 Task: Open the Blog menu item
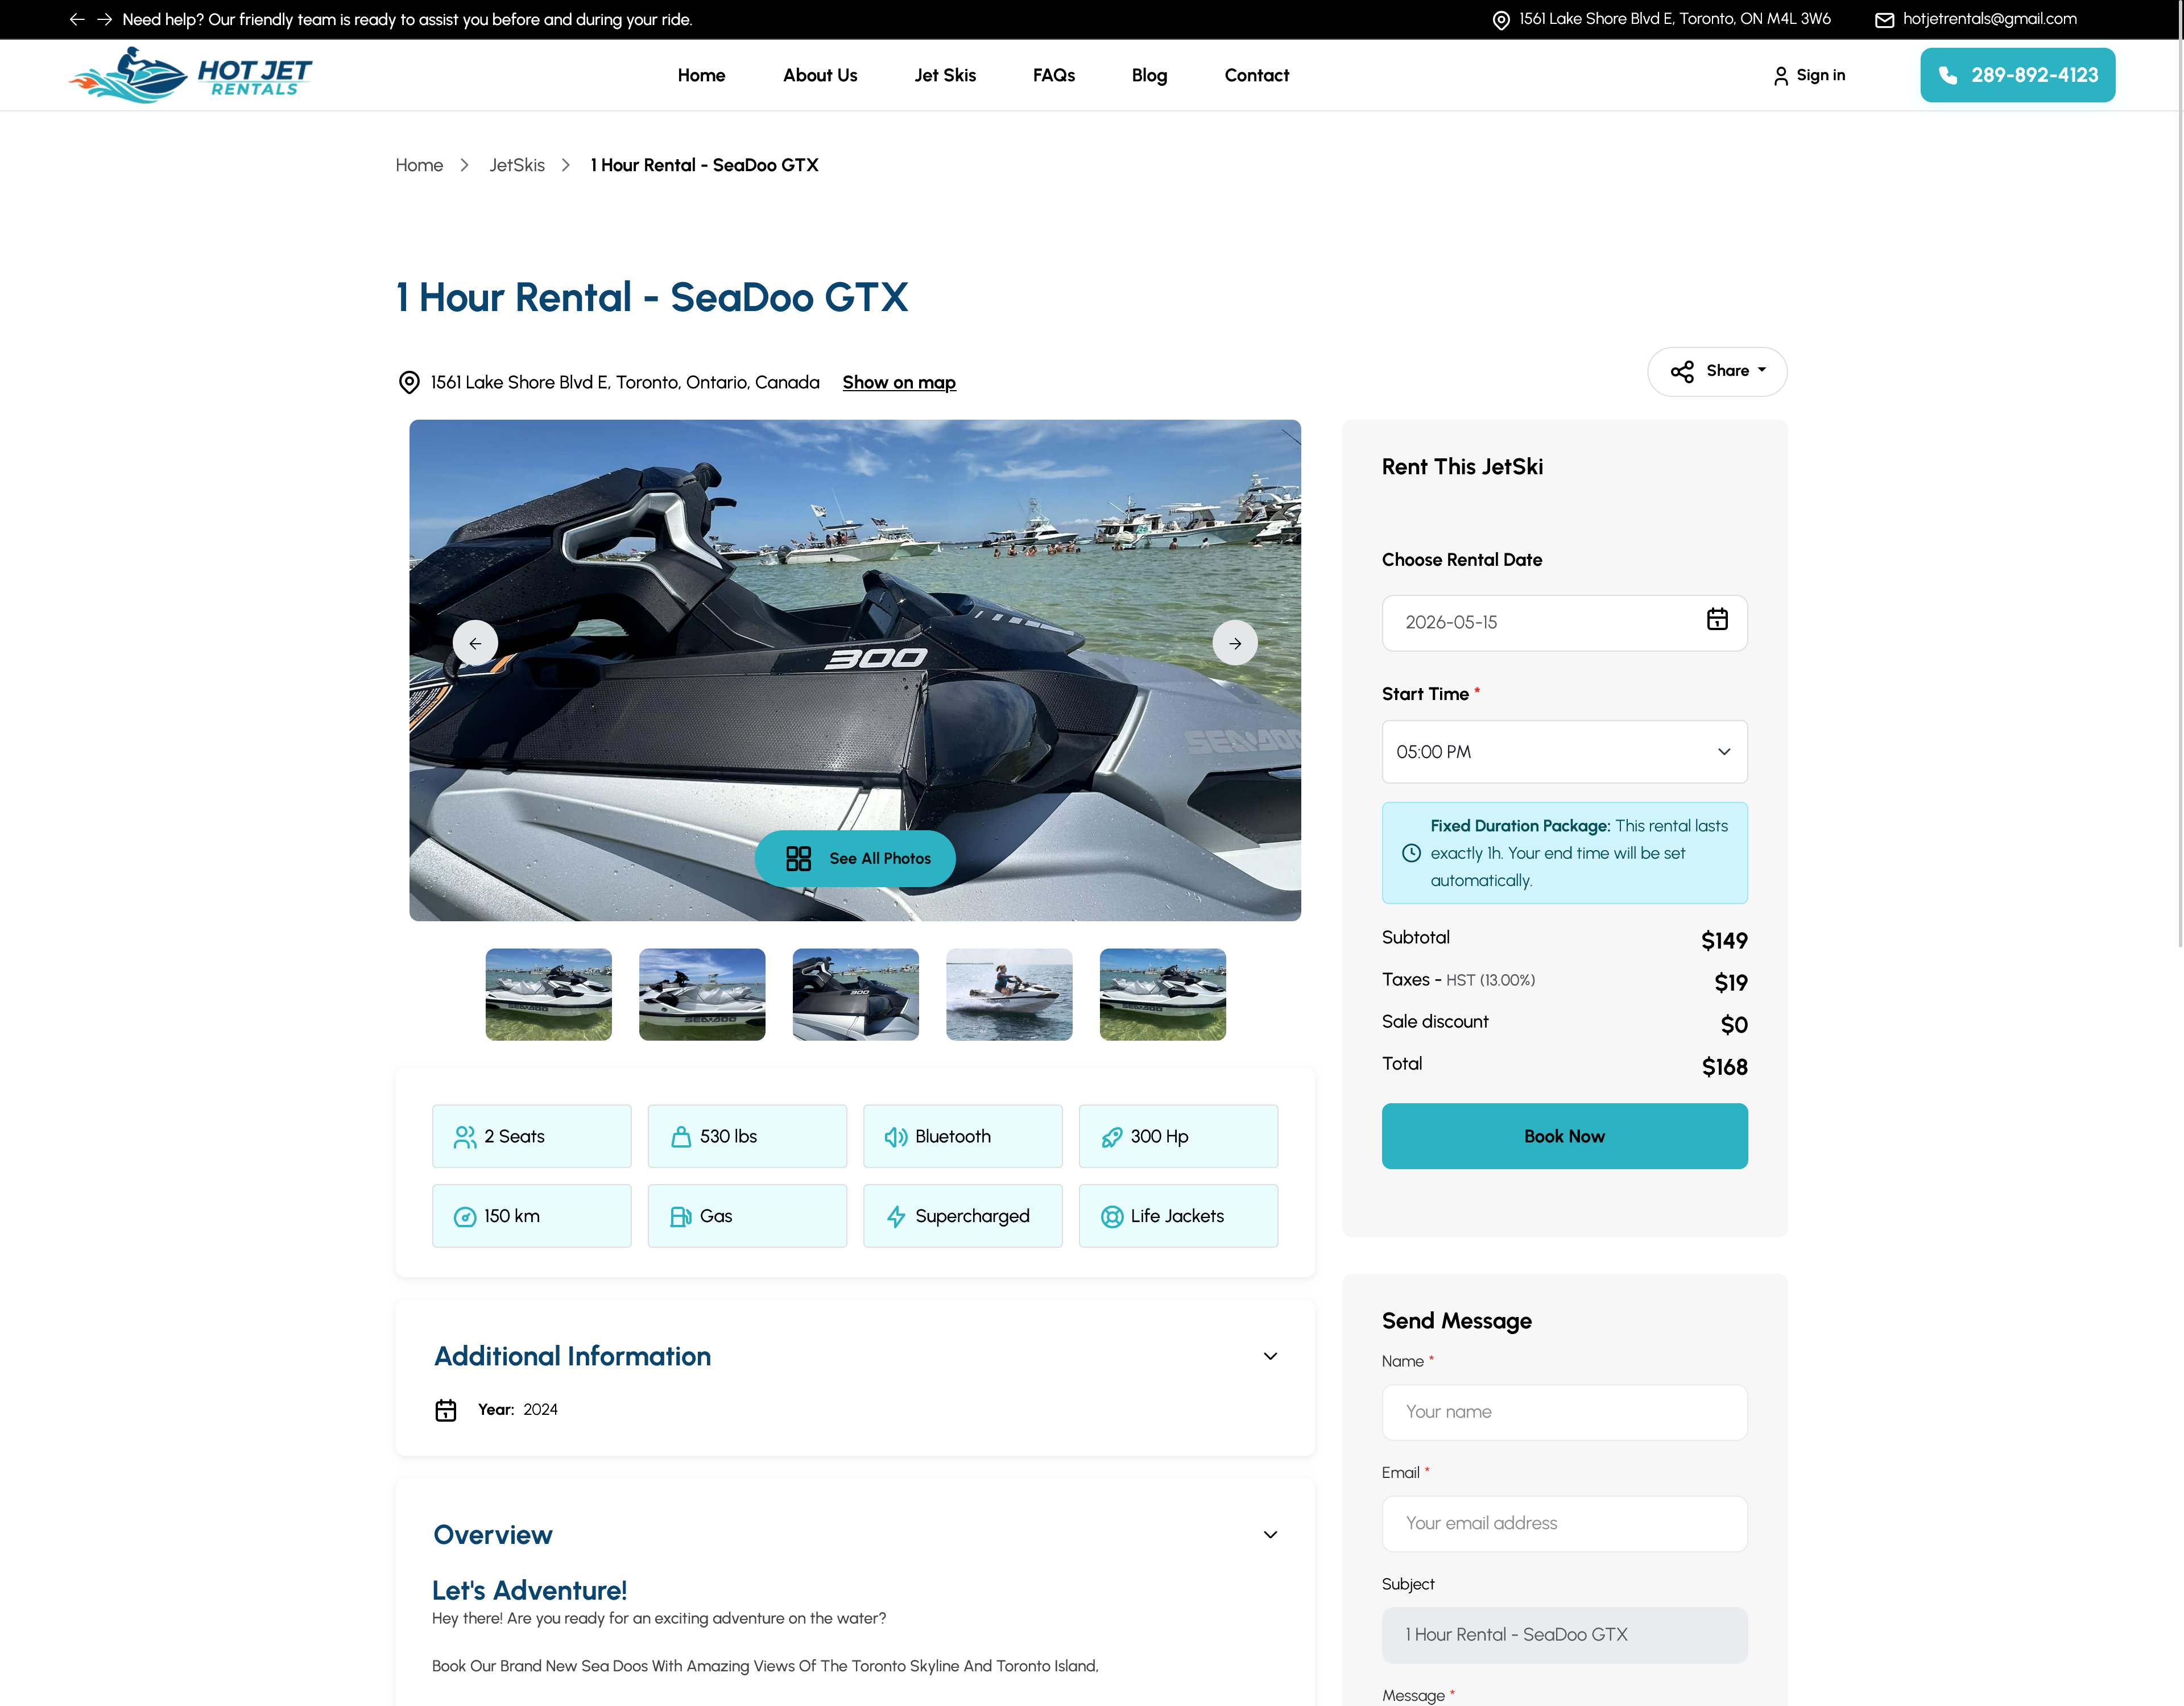click(1149, 75)
